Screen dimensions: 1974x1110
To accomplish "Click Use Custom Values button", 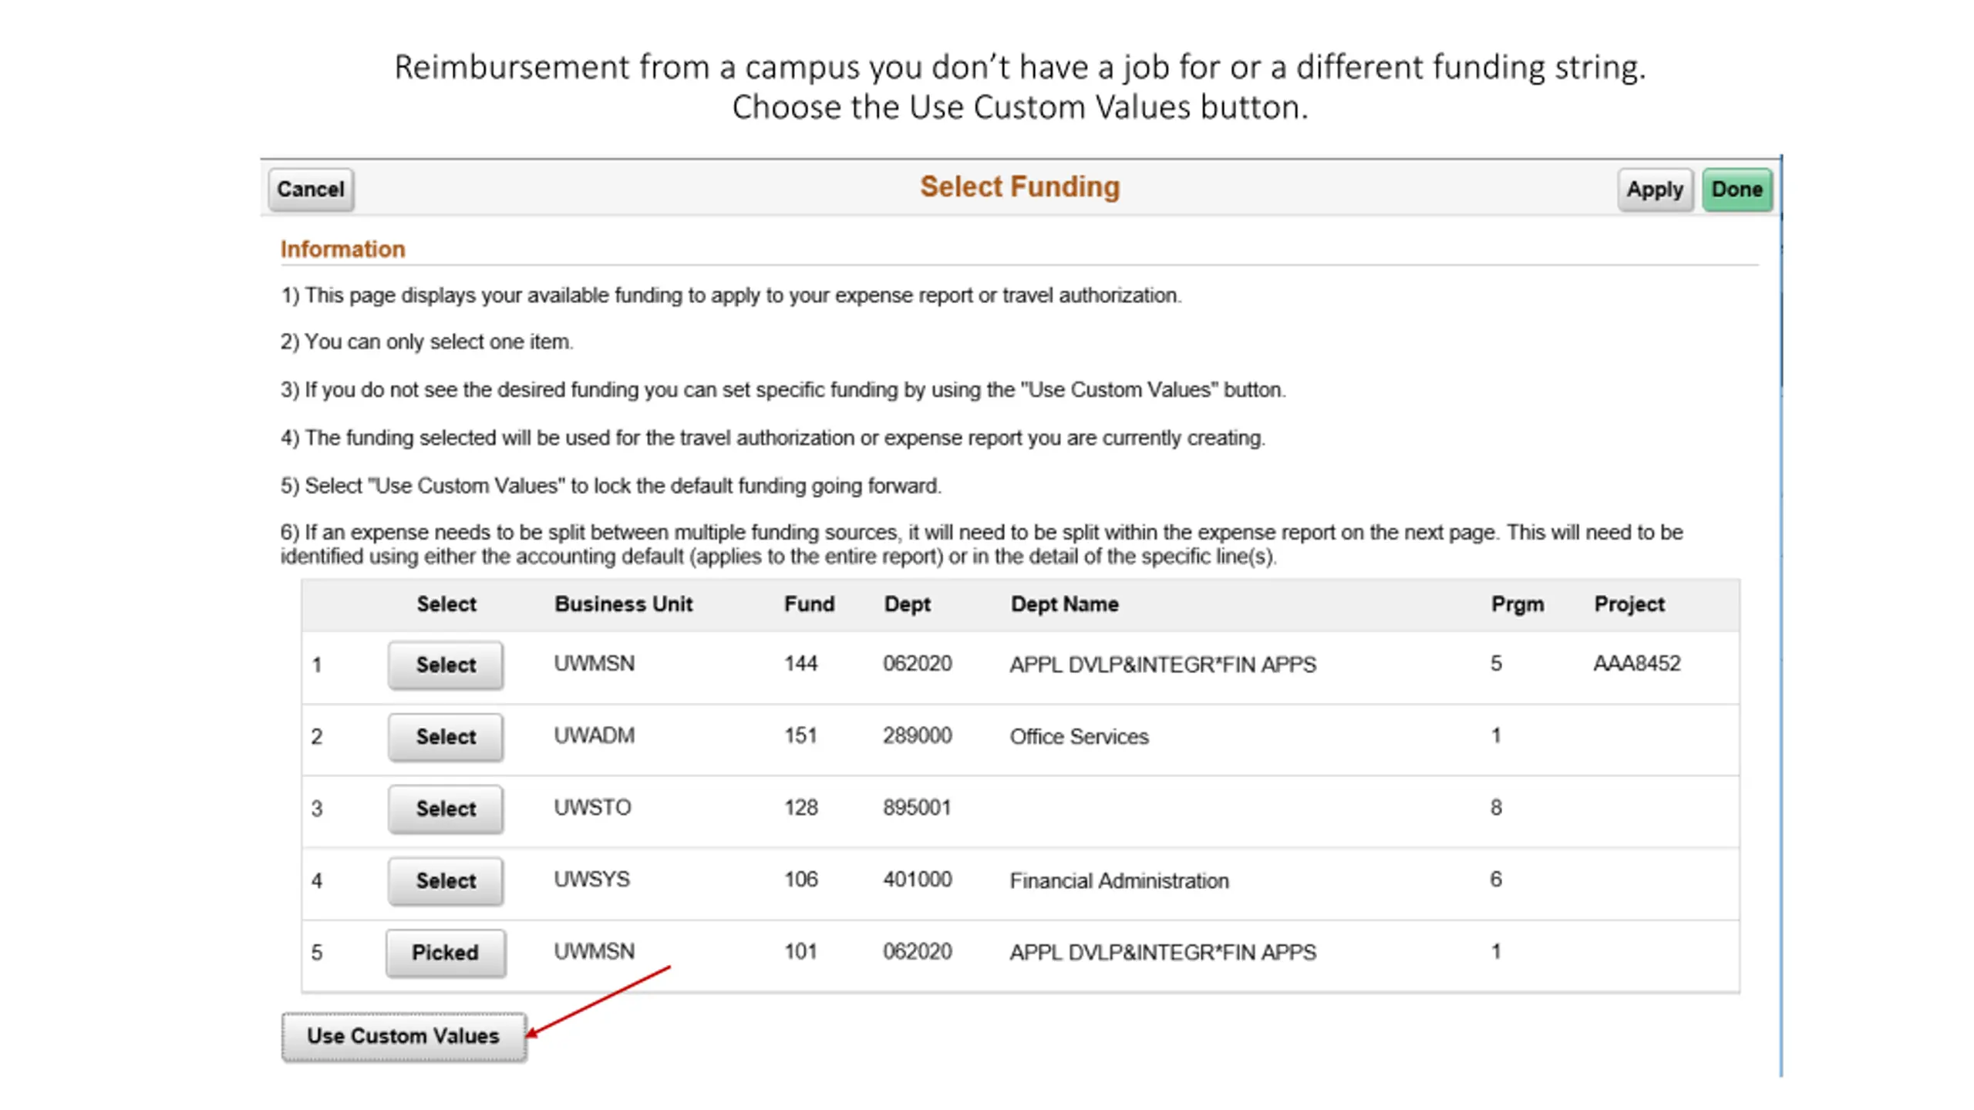I will point(403,1036).
